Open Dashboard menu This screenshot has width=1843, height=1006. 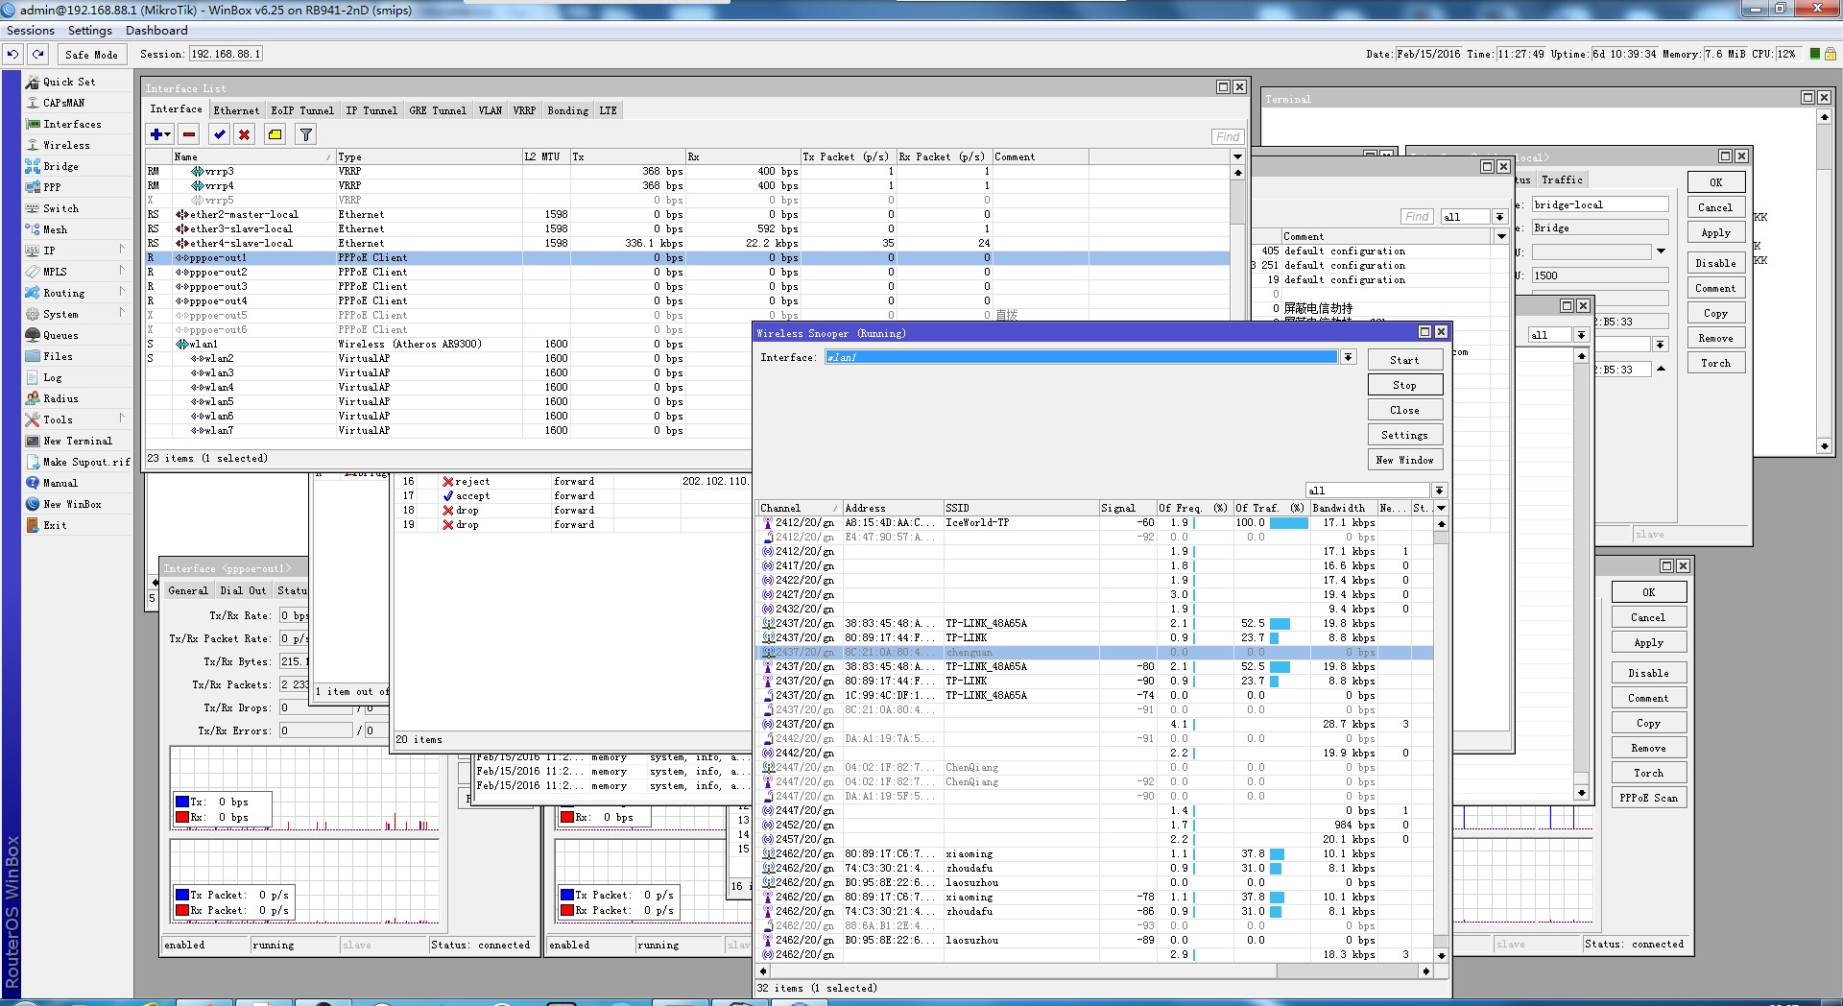pos(156,31)
